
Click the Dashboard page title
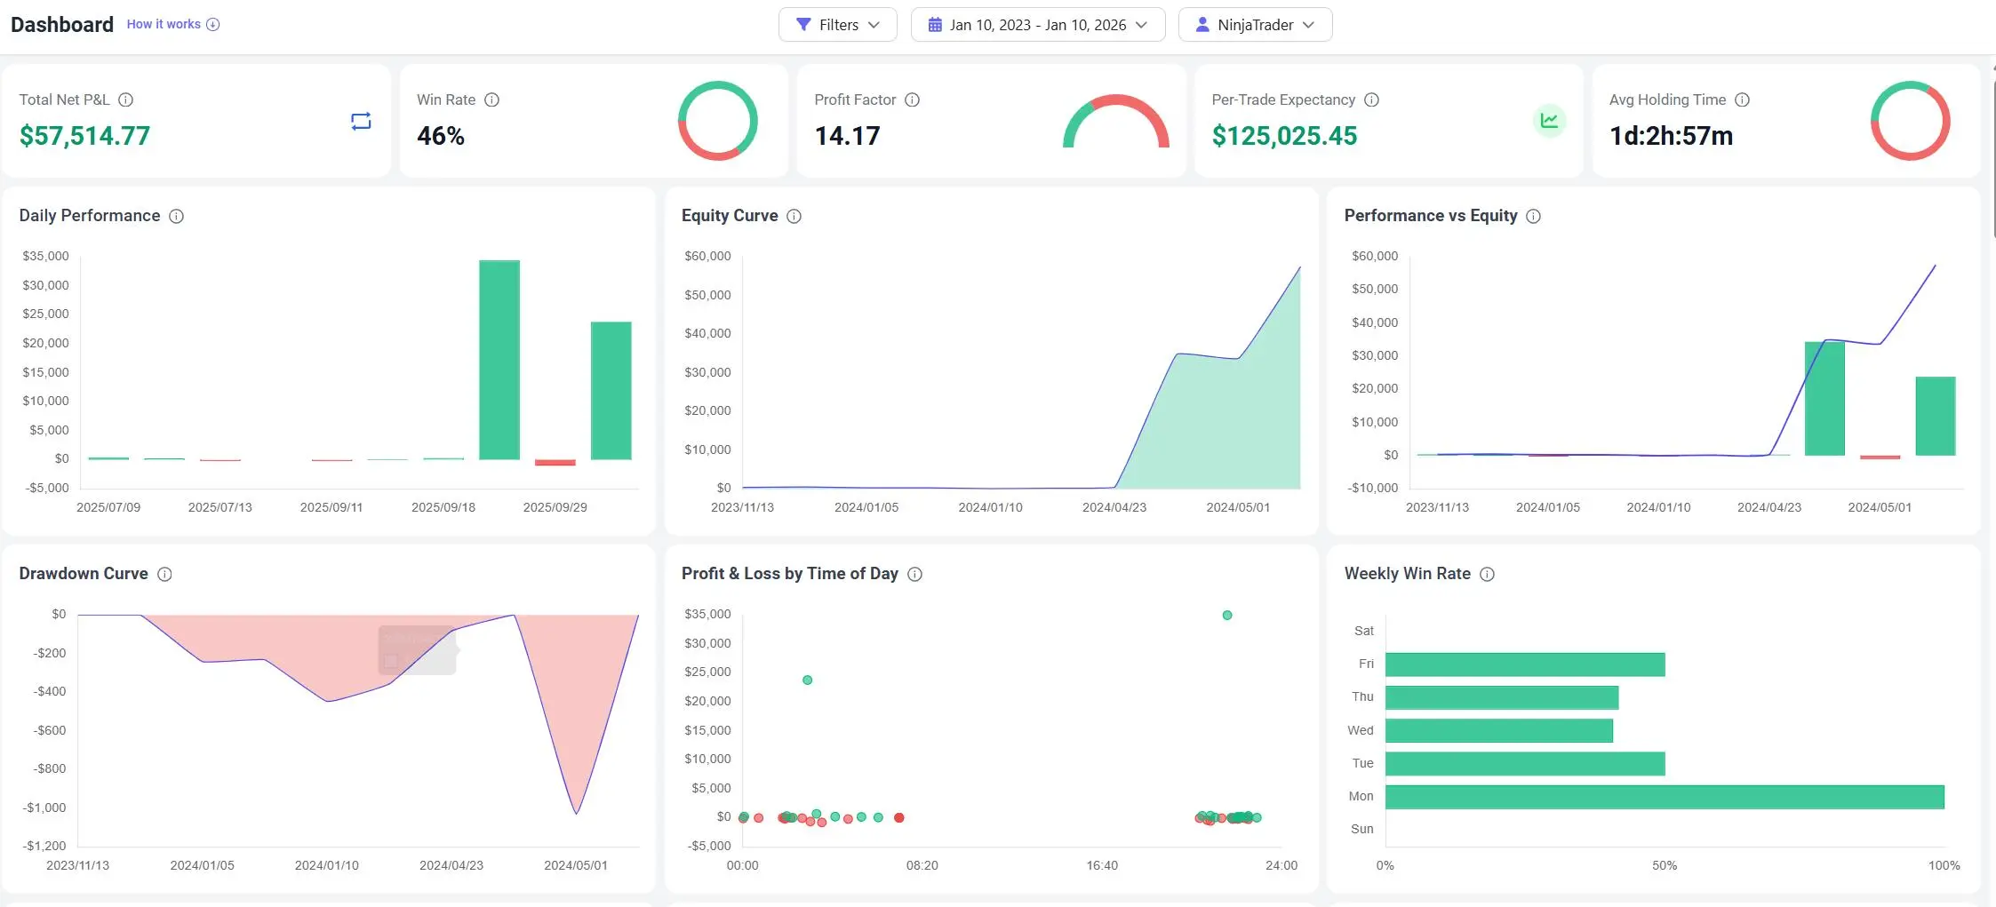62,25
